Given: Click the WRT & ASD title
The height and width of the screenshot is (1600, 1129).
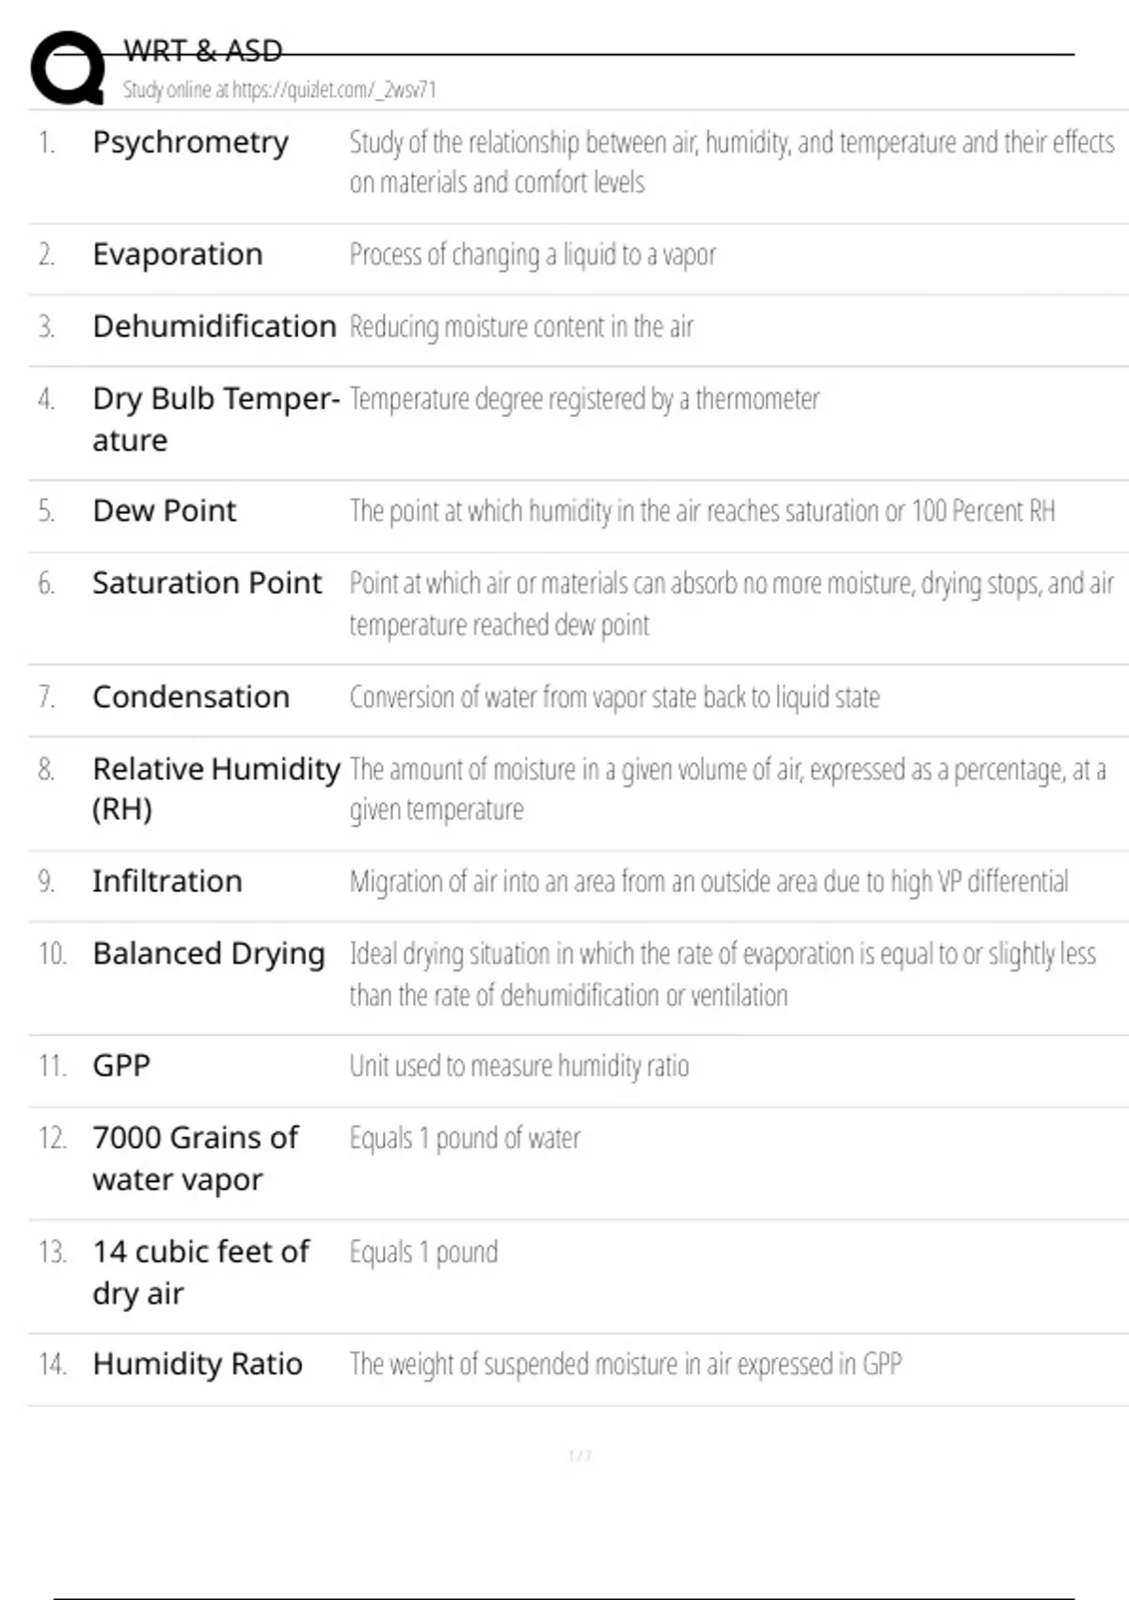Looking at the screenshot, I should pos(202,51).
